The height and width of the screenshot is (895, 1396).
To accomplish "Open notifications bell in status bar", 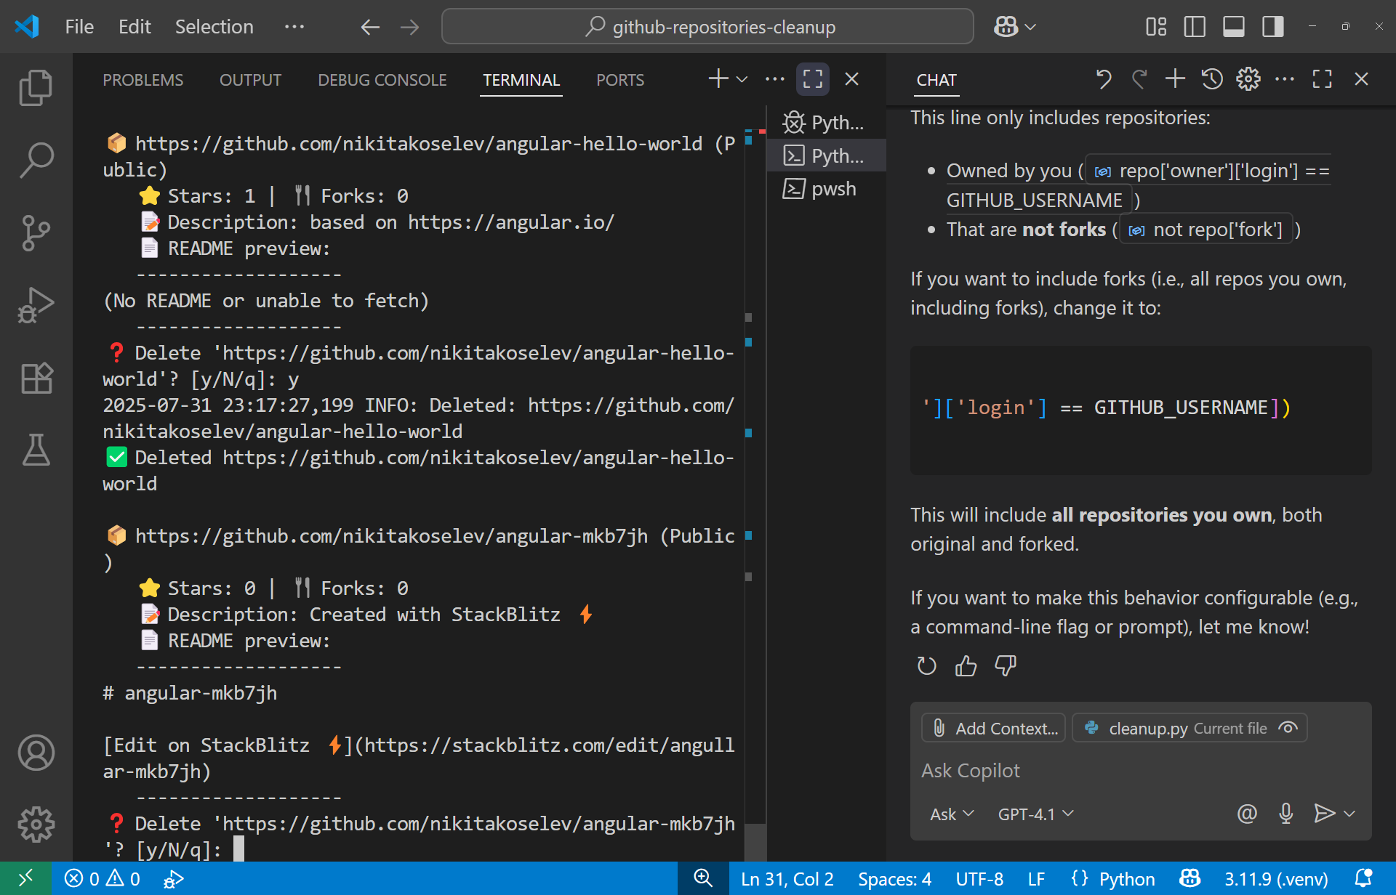I will [1364, 879].
